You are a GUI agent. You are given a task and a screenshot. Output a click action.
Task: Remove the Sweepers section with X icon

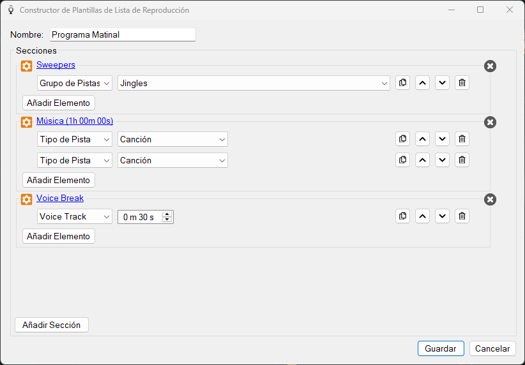pyautogui.click(x=490, y=66)
